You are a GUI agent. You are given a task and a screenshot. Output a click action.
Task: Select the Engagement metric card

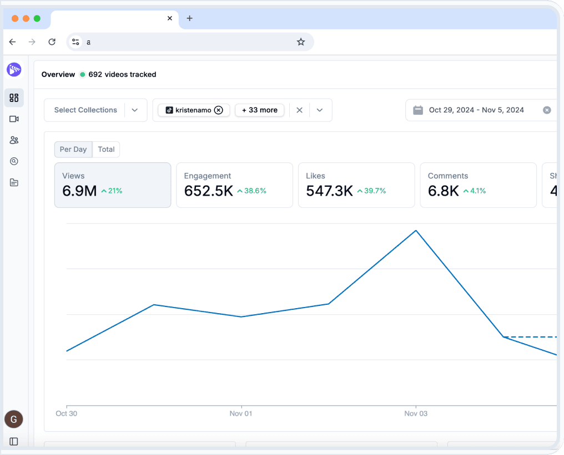coord(234,185)
